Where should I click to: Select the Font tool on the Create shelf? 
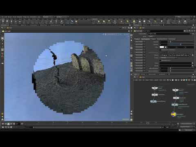56,22
